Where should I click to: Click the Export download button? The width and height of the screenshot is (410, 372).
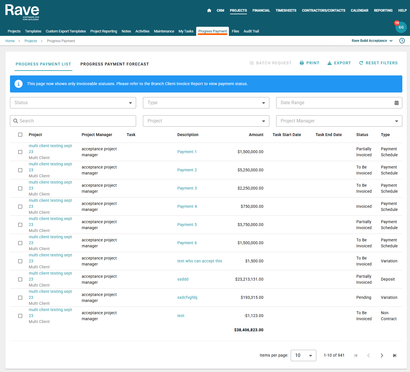click(x=339, y=63)
